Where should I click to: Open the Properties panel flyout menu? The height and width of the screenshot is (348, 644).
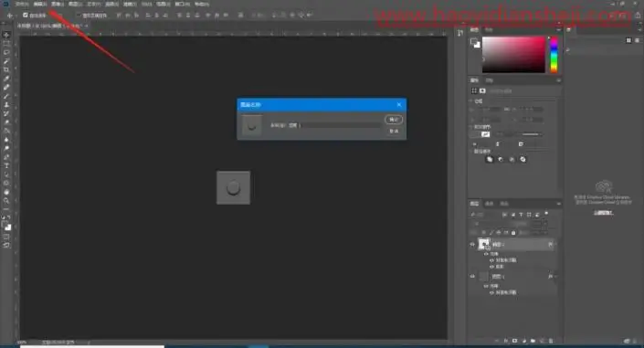pos(558,80)
